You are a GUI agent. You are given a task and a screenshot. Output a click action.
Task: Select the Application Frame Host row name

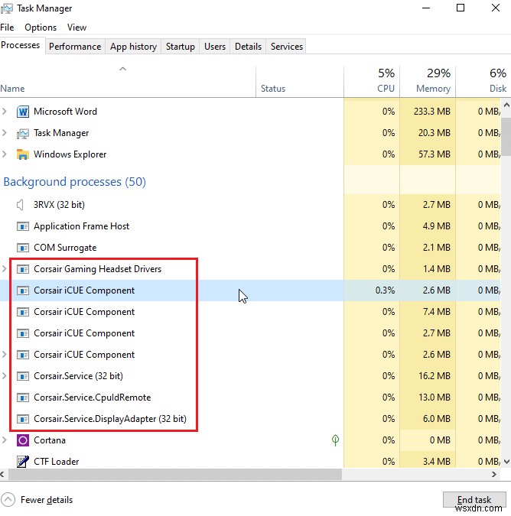click(x=81, y=226)
